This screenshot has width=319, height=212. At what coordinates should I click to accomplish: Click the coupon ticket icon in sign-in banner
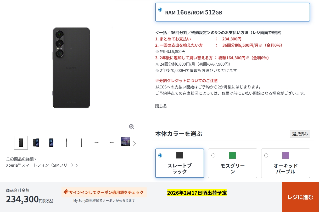(x=66, y=192)
